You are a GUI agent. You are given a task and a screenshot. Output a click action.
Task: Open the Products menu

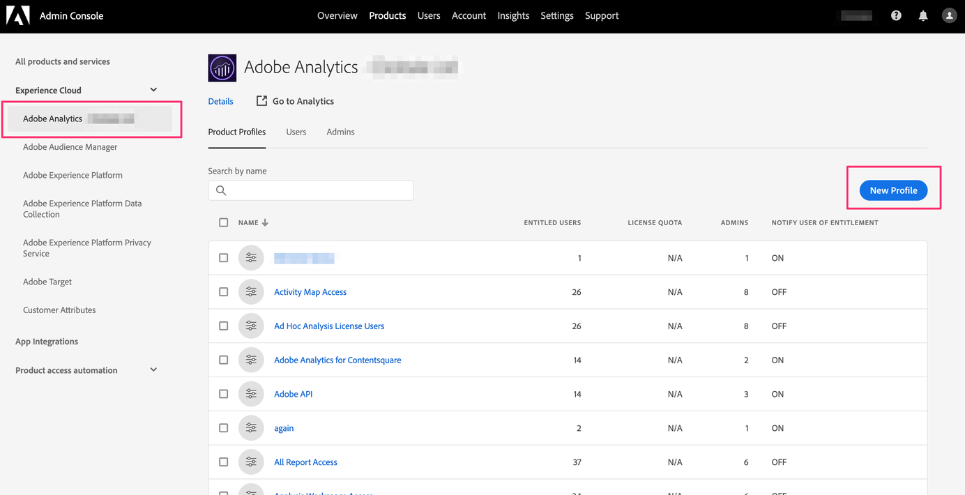pyautogui.click(x=388, y=15)
